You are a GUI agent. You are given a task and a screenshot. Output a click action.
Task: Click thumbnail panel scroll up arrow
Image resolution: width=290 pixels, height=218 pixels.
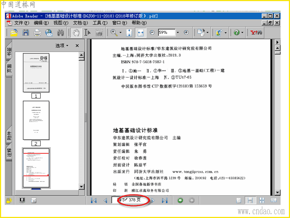coord(81,55)
